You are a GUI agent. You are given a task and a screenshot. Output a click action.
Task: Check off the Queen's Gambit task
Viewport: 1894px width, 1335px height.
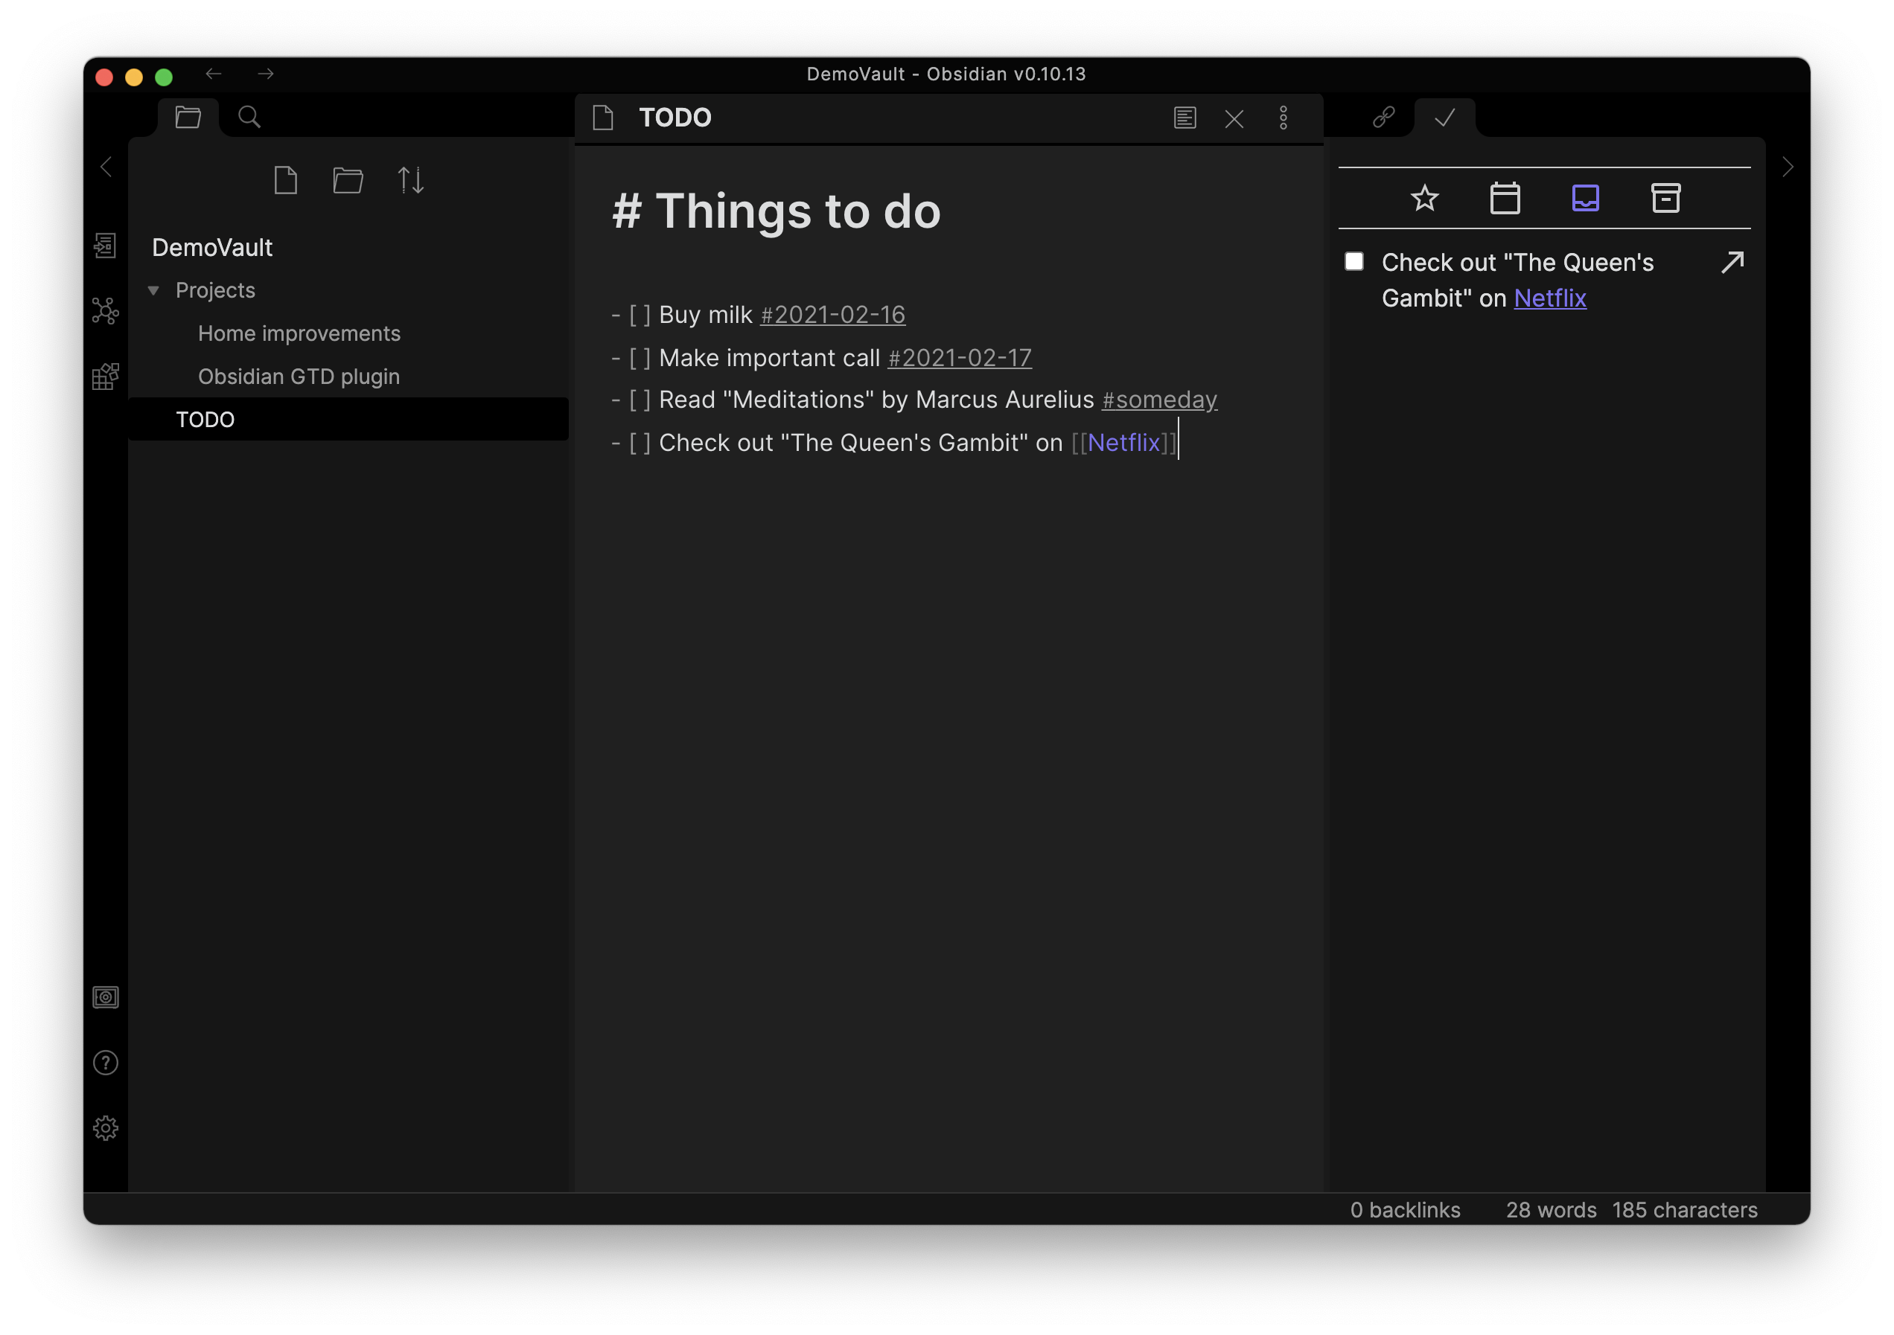coord(1353,262)
